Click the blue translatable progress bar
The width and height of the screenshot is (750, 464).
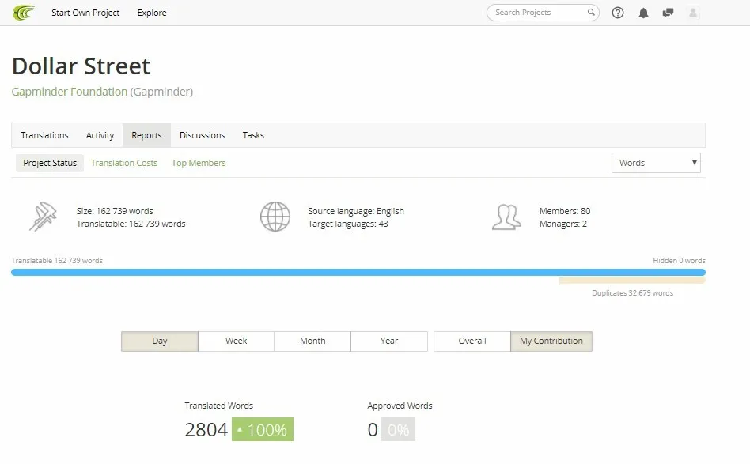pos(358,273)
